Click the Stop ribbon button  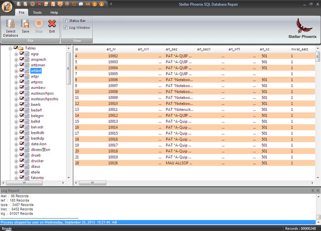[39, 26]
